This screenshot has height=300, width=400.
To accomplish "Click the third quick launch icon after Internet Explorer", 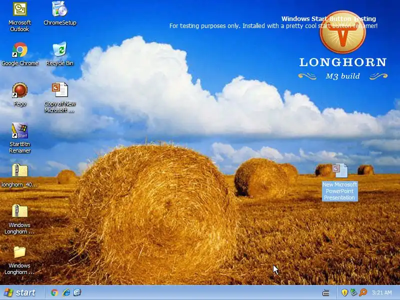I will (x=77, y=292).
